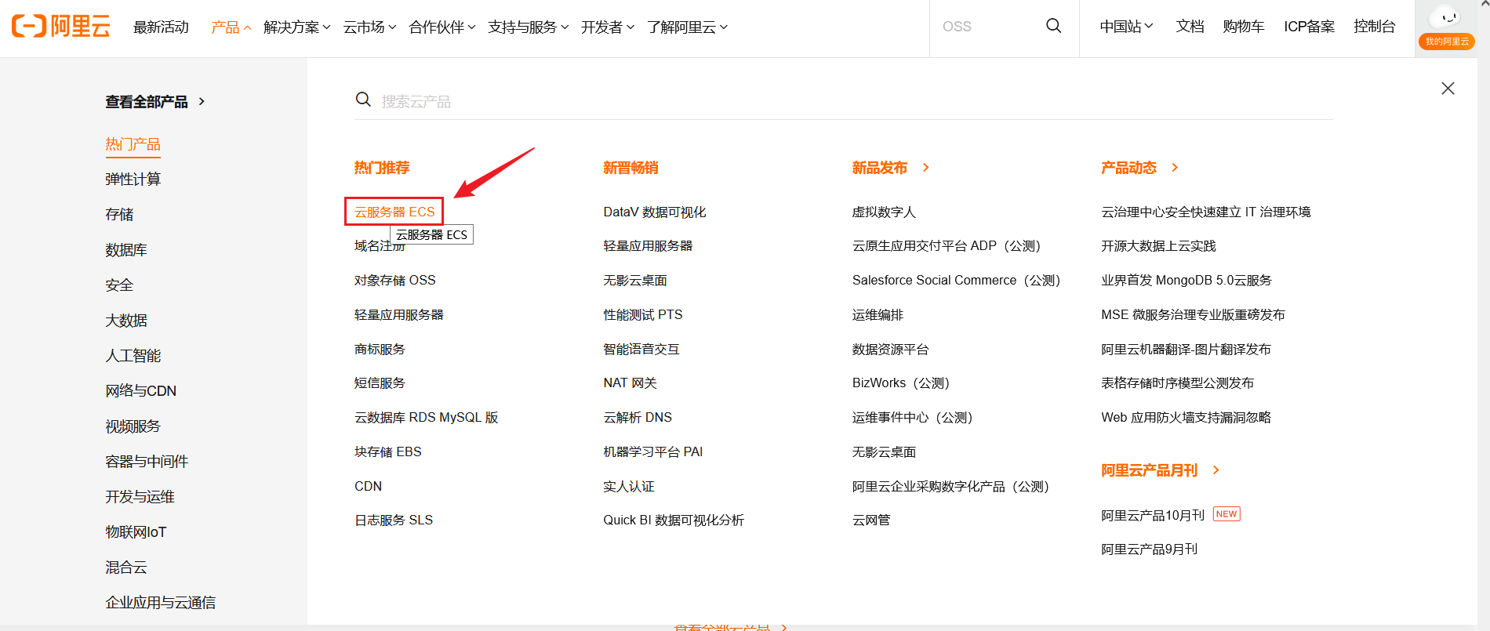This screenshot has width=1490, height=631.
Task: Open Quick BI 数据可视化分析 link
Action: (673, 520)
